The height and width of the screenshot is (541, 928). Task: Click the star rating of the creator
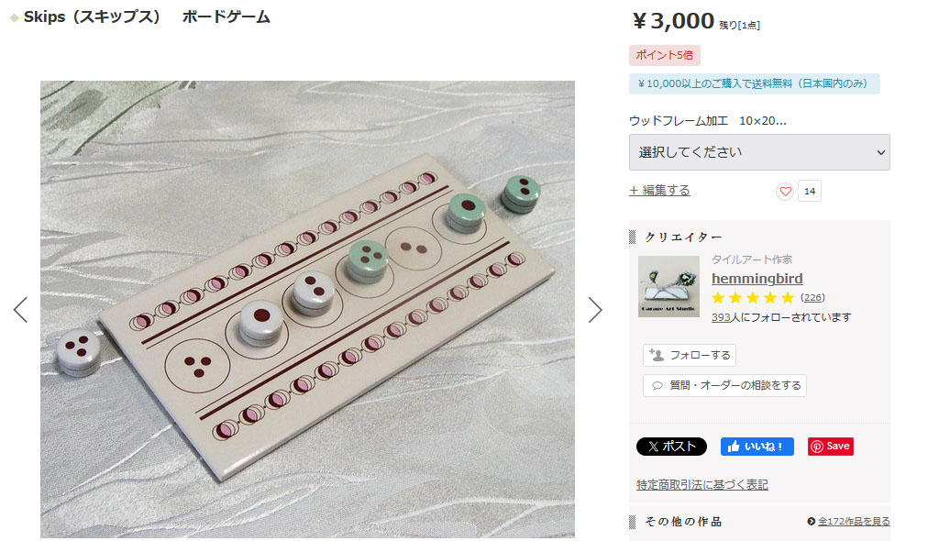753,297
